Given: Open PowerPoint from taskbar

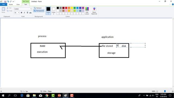Looking at the screenshot, I should click(59, 96).
